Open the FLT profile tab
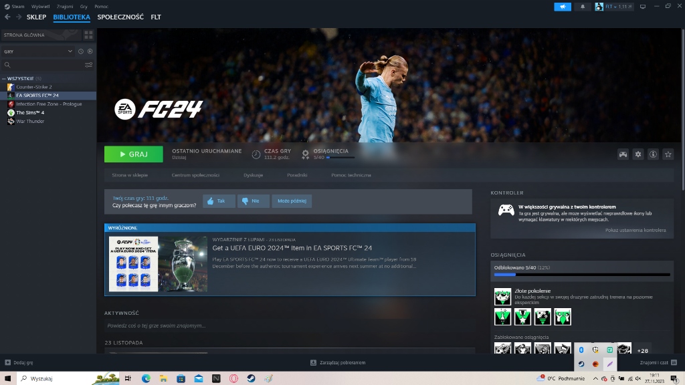The width and height of the screenshot is (685, 385). click(x=156, y=17)
